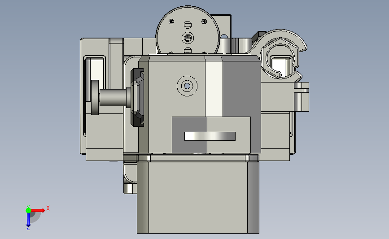Select the circular bore on the gearbox face

tap(187, 86)
